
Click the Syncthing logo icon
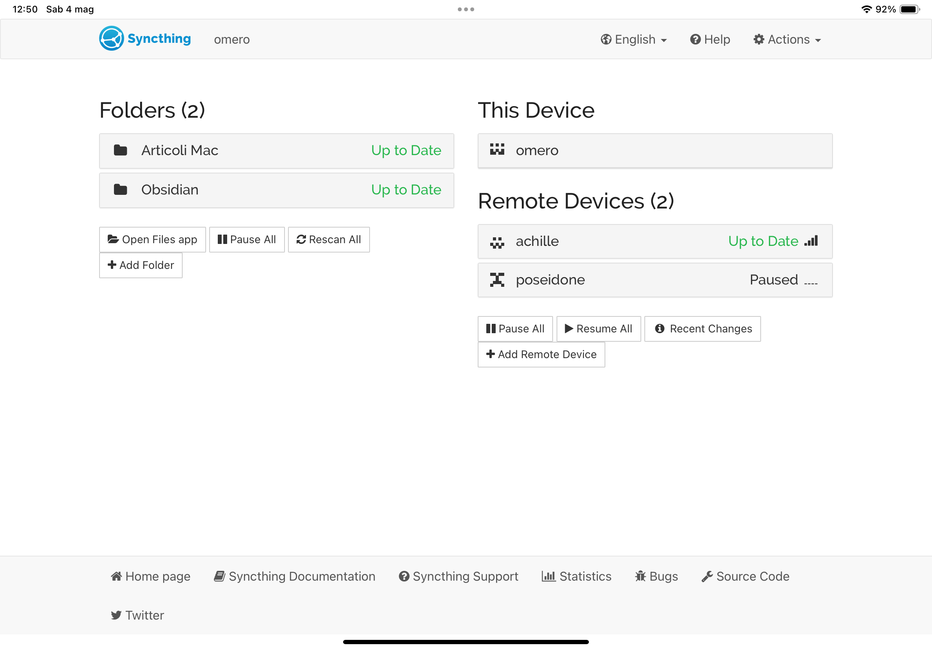point(111,39)
